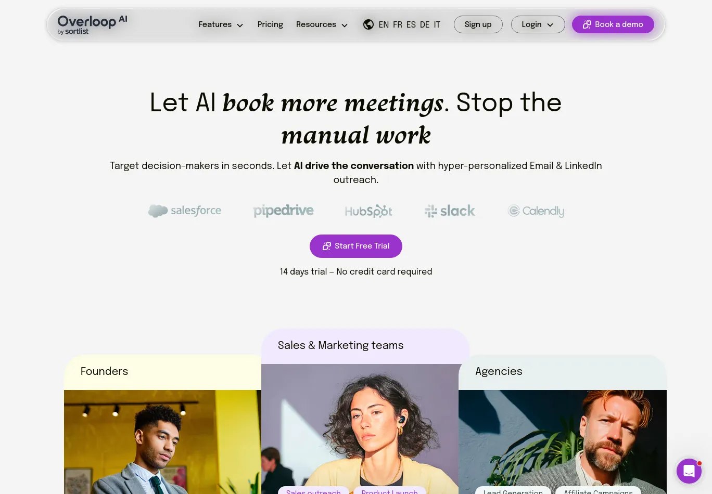Click the Slack logo

450,211
